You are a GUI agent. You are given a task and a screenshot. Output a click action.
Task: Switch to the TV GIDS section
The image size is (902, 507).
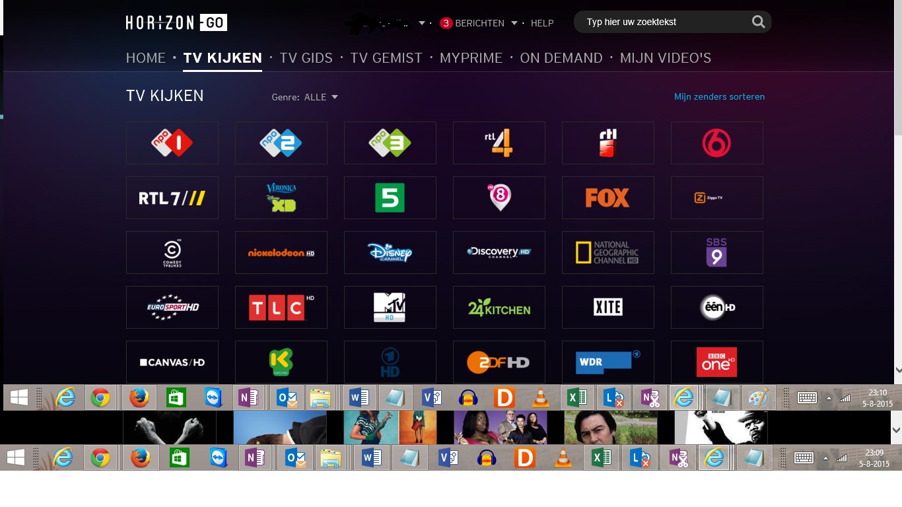[306, 57]
